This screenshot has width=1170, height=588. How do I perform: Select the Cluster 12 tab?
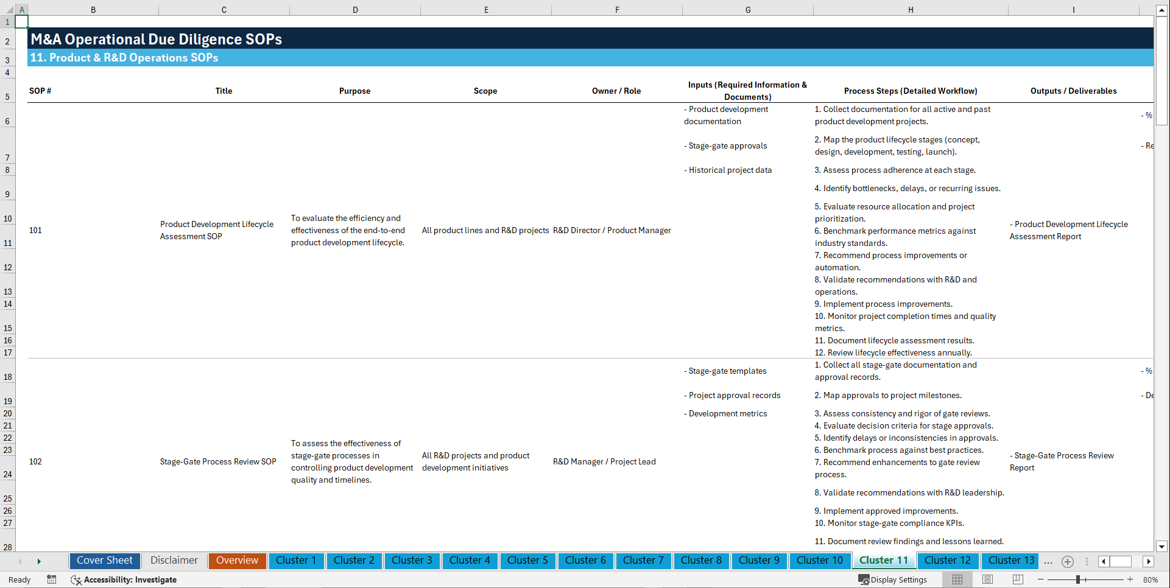pyautogui.click(x=948, y=560)
